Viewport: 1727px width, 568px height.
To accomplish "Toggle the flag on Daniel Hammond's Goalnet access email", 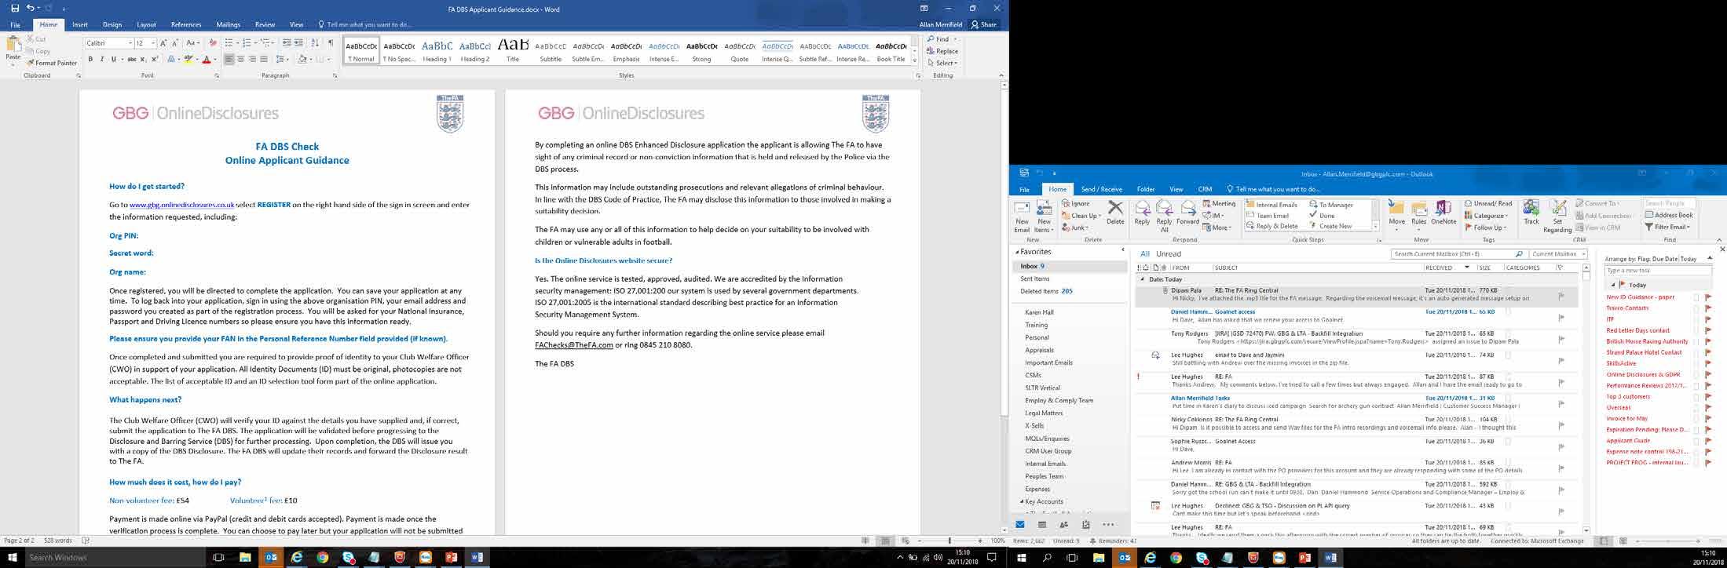I will [x=1561, y=317].
